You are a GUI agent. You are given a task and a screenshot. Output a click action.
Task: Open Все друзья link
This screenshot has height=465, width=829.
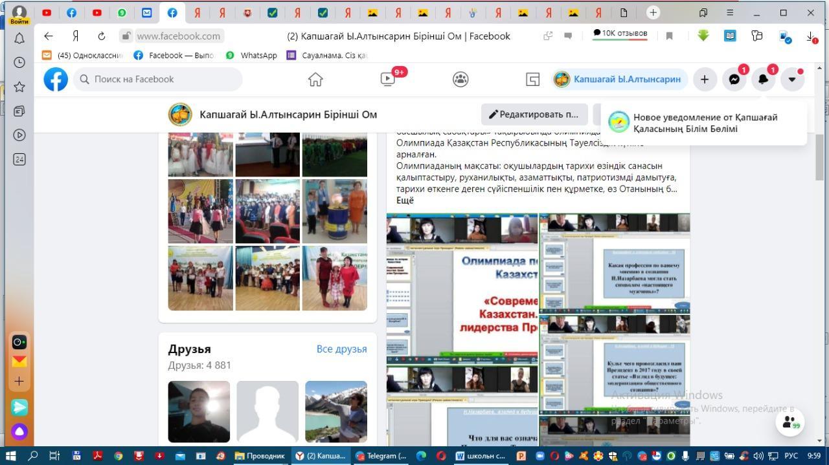(341, 349)
